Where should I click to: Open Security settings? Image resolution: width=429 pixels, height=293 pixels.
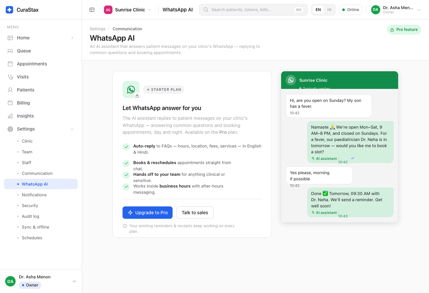(41, 205)
